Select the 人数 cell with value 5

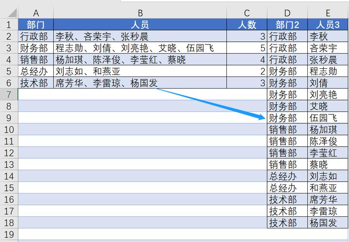247,48
